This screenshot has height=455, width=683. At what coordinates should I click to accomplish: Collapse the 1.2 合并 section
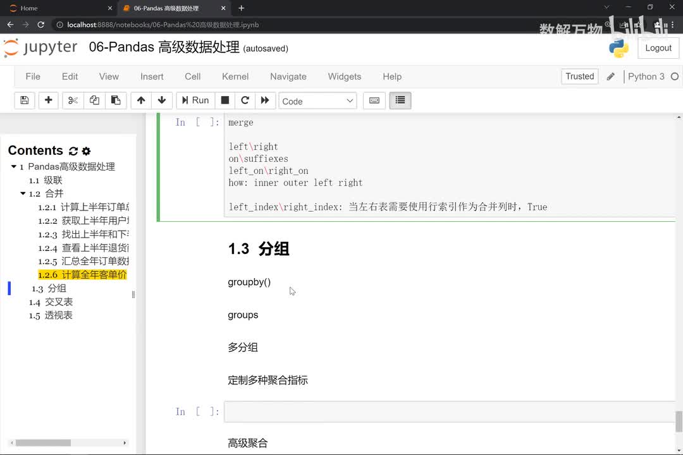[x=23, y=193]
